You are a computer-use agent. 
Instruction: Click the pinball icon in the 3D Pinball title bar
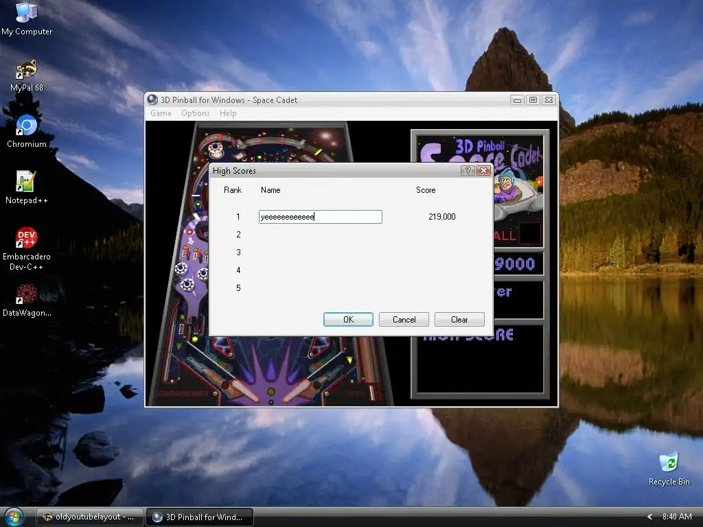point(152,99)
